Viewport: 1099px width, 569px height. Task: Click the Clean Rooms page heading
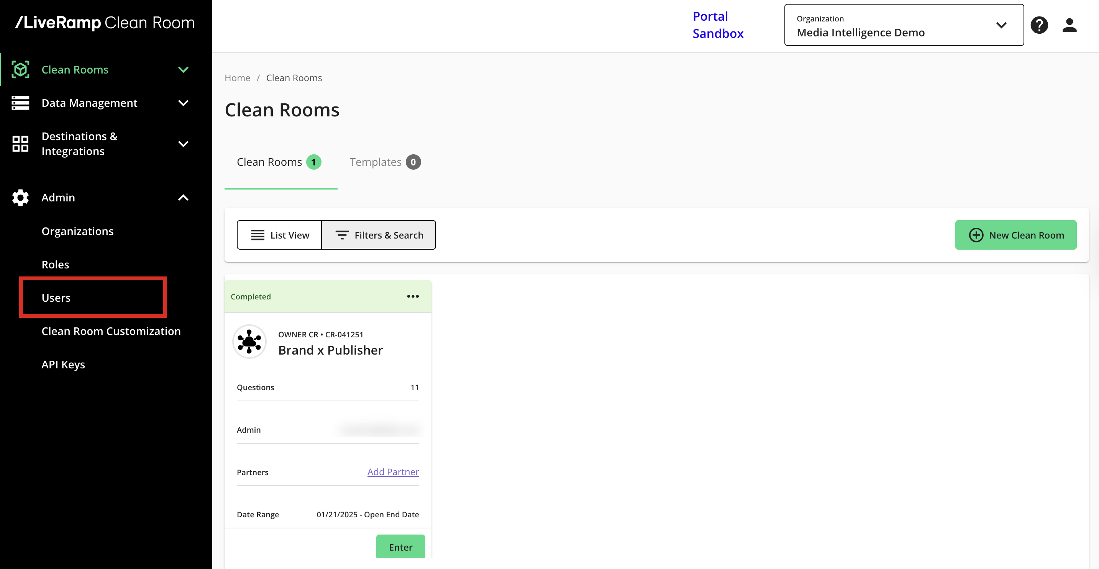(x=282, y=110)
